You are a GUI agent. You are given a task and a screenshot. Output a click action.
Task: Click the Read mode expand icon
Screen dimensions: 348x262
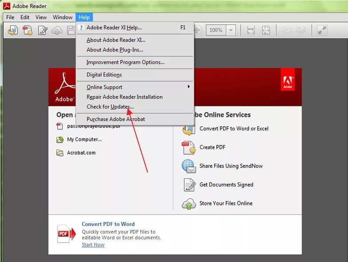click(322, 30)
